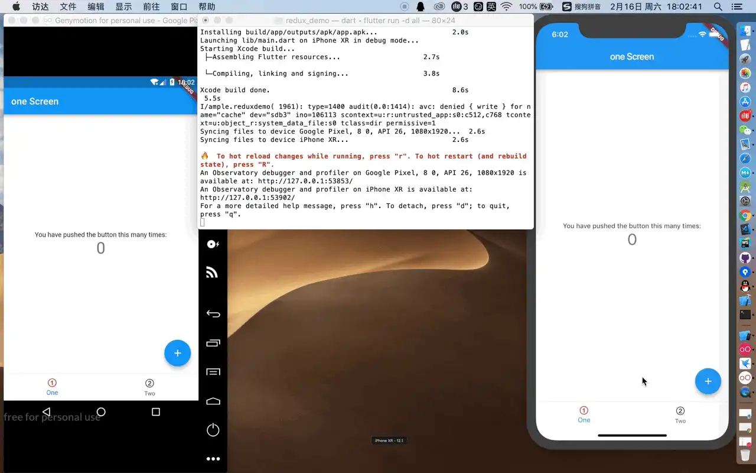Tap the plus floating button on Android emulator
The height and width of the screenshot is (473, 756).
coord(177,353)
